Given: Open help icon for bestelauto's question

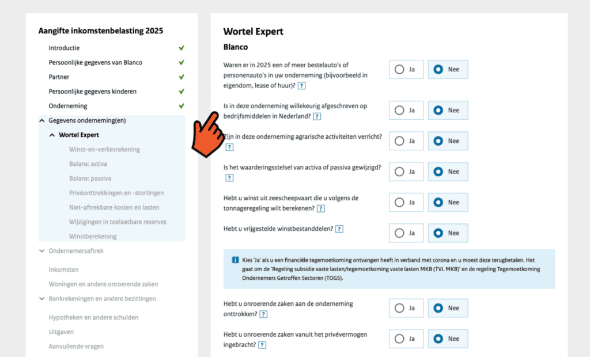Looking at the screenshot, I should (x=301, y=86).
